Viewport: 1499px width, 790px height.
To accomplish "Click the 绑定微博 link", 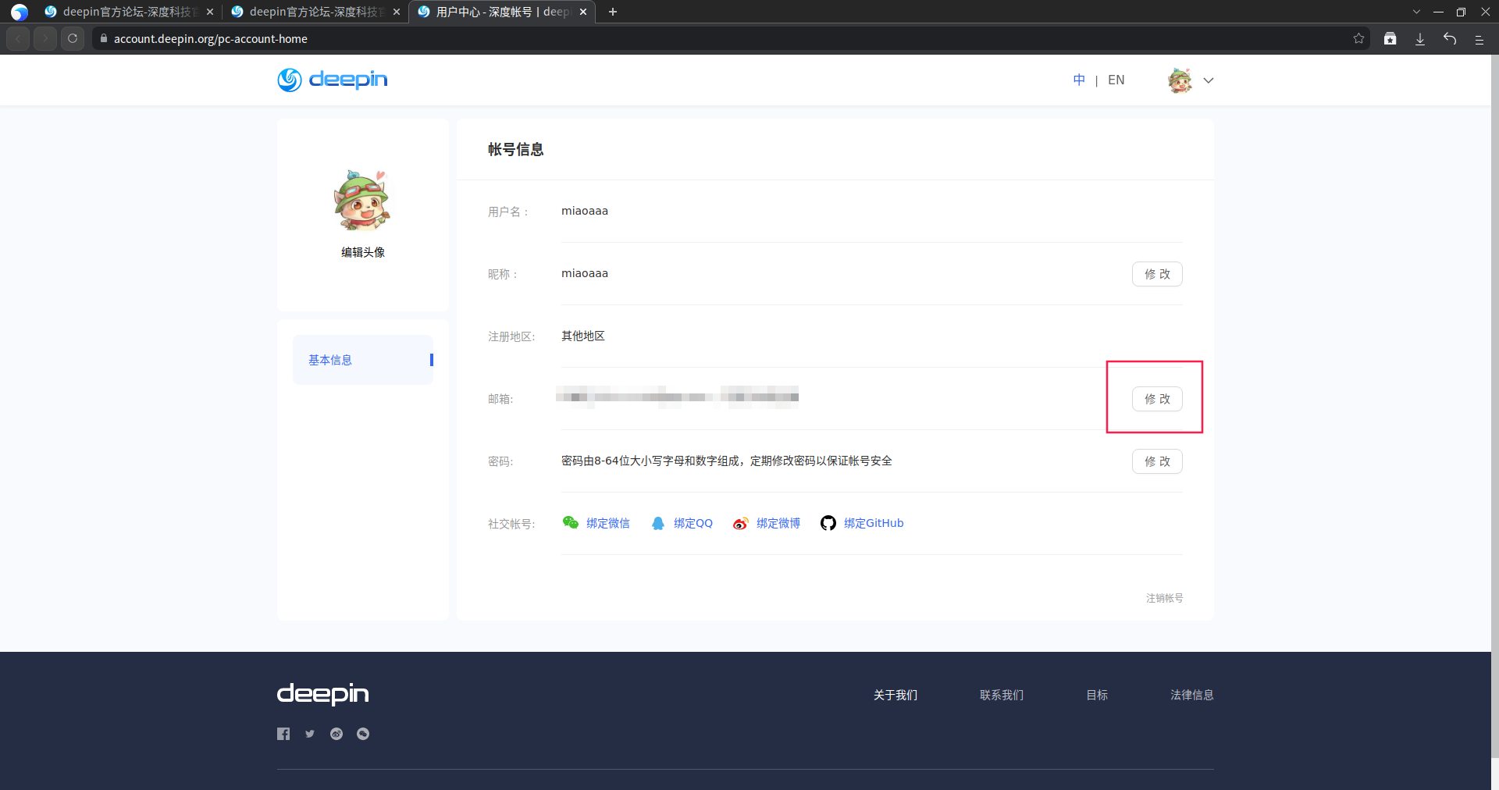I will 778,523.
